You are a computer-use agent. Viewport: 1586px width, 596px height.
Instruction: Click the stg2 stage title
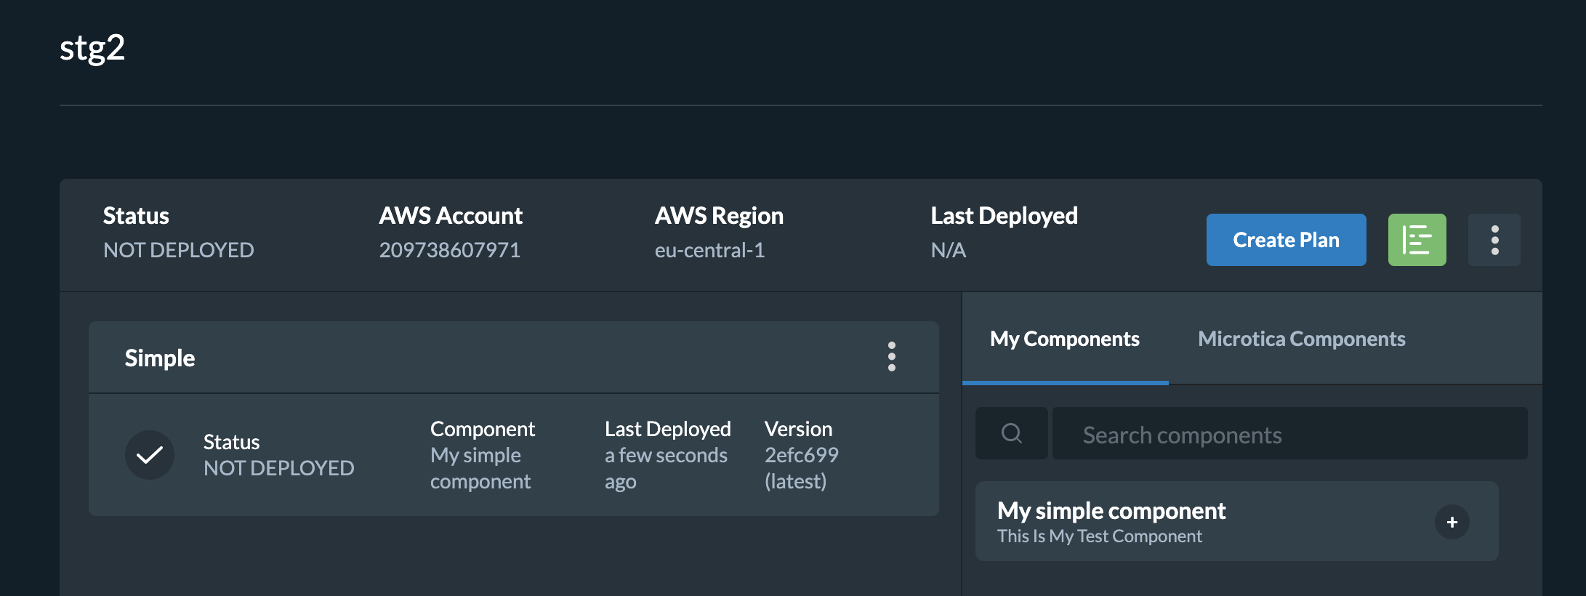(92, 48)
